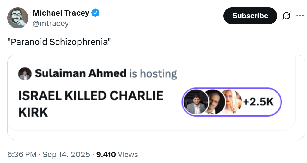
Task: Open the three-dot more options menu
Action: pos(300,16)
